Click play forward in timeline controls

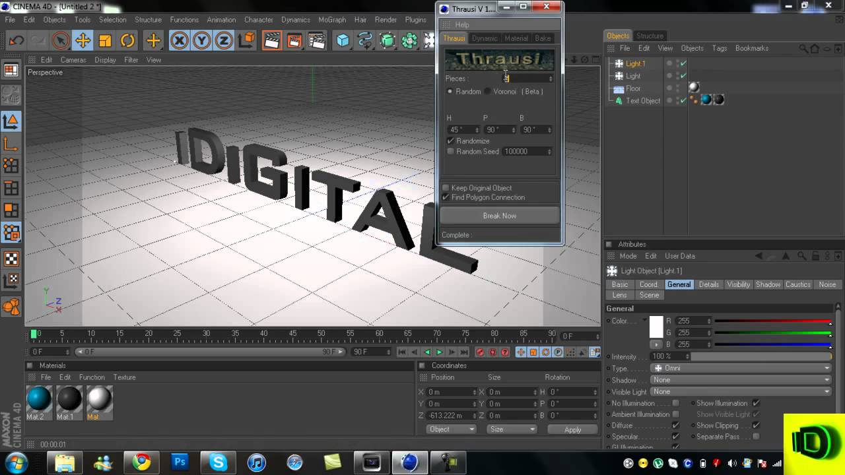(439, 352)
